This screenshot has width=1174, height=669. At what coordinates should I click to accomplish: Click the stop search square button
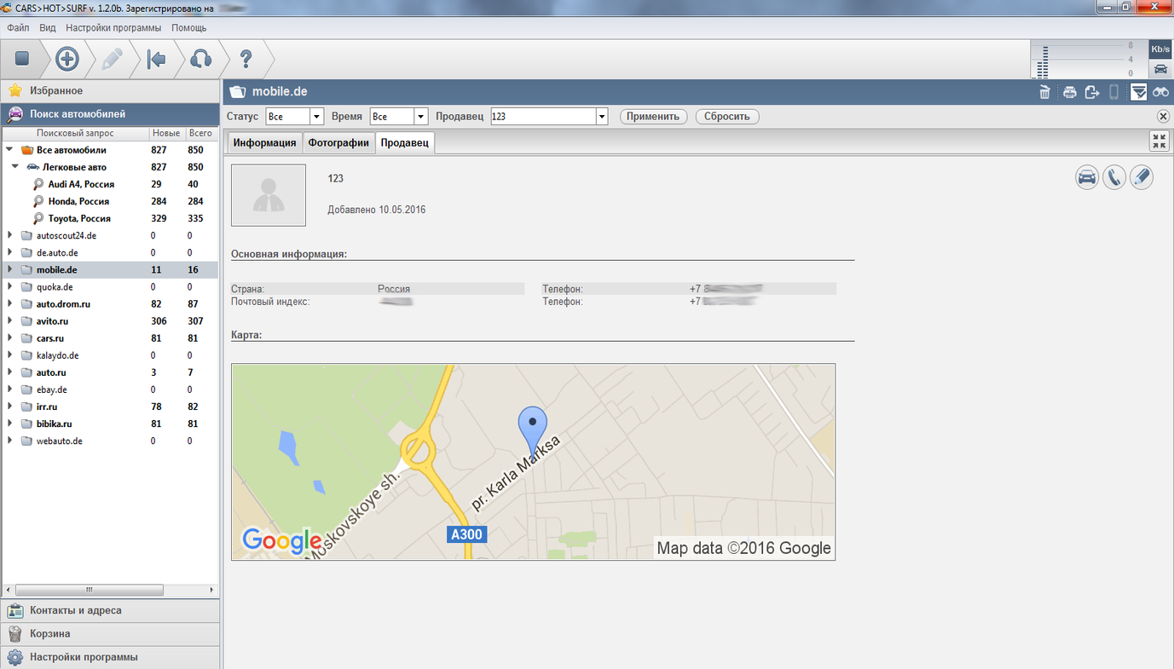pos(22,59)
